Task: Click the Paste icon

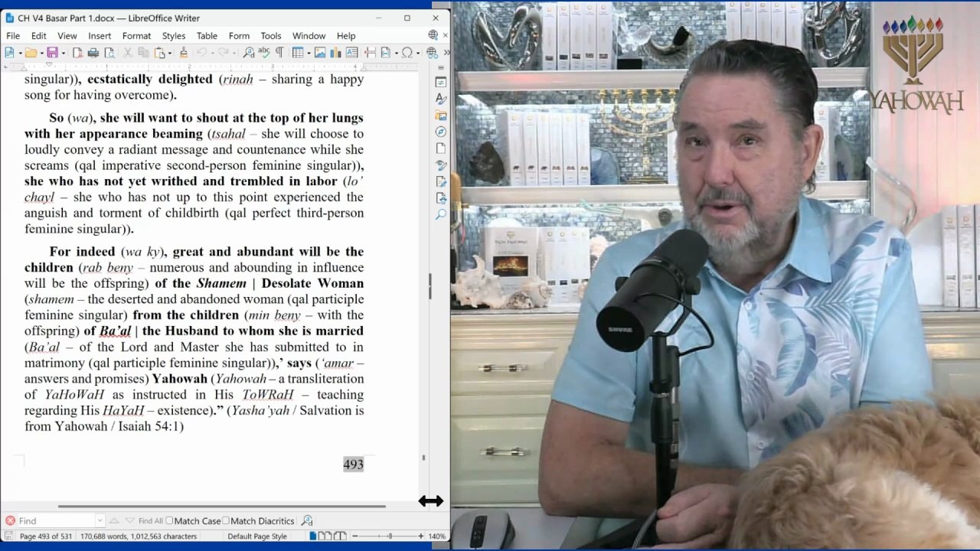Action: [x=159, y=52]
